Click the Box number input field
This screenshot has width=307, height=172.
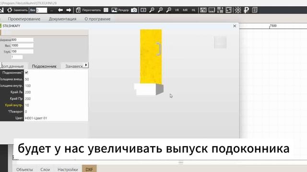tap(42, 10)
